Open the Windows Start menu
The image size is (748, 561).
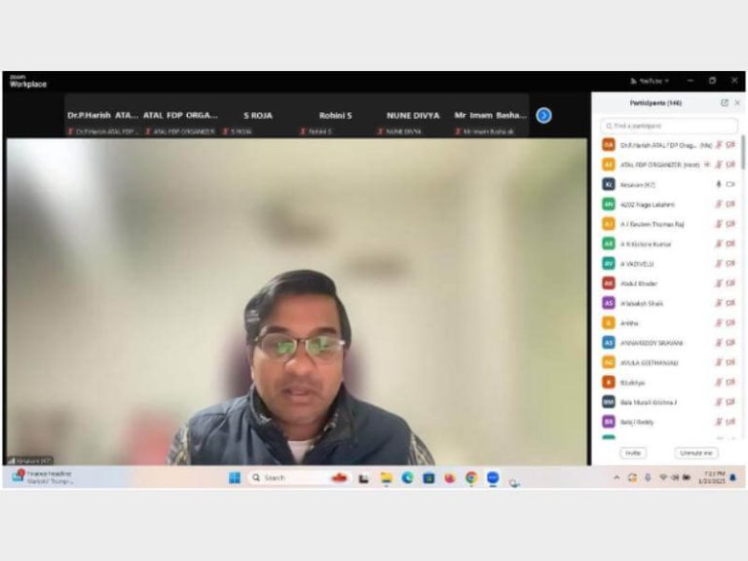235,477
